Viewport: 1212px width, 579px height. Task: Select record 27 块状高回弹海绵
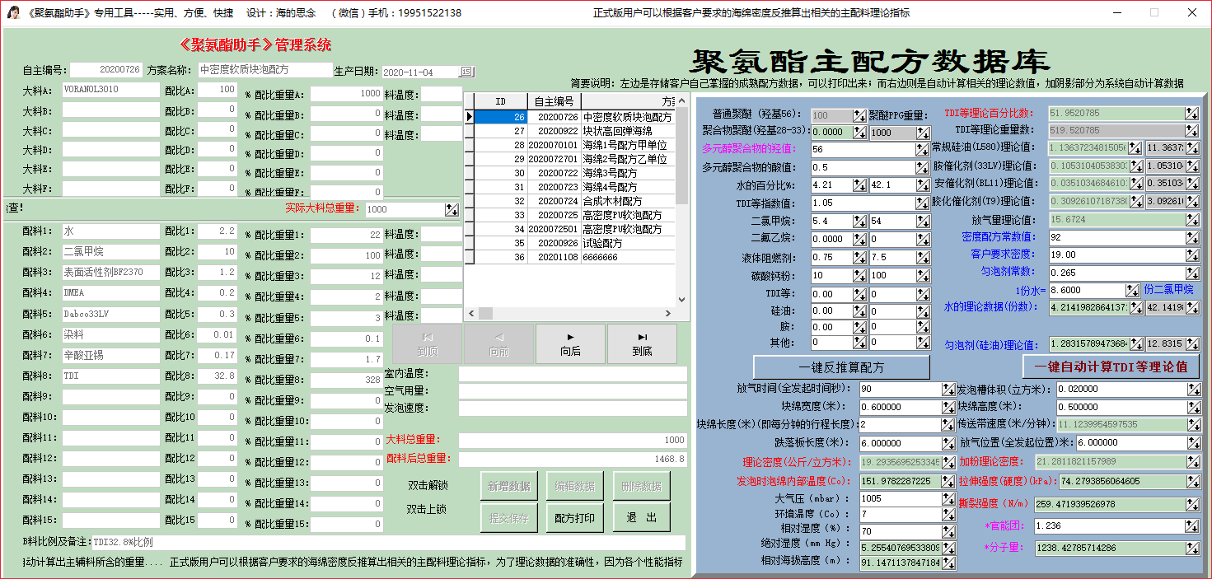pos(575,131)
